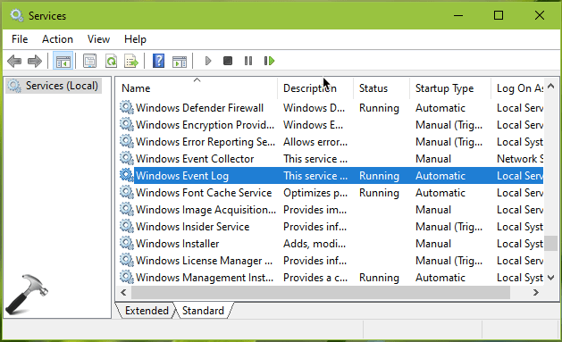Click the vertical scrollbar up arrow
The height and width of the screenshot is (342, 562).
click(551, 86)
